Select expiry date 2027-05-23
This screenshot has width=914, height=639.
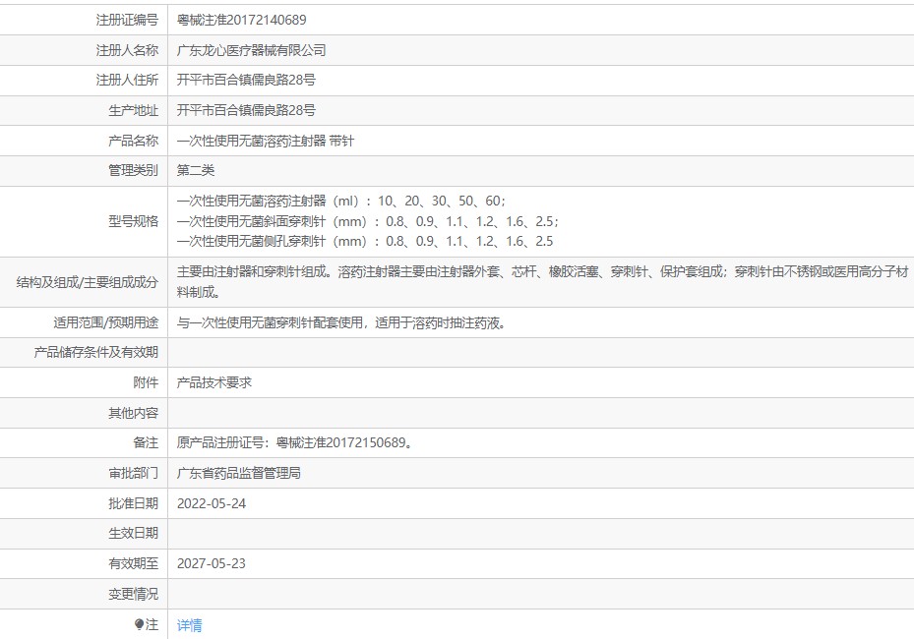[212, 563]
